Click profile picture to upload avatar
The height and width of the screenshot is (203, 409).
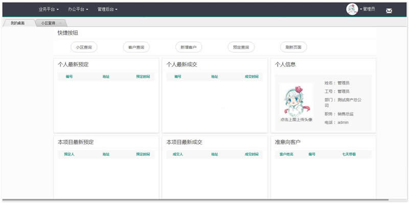(297, 100)
